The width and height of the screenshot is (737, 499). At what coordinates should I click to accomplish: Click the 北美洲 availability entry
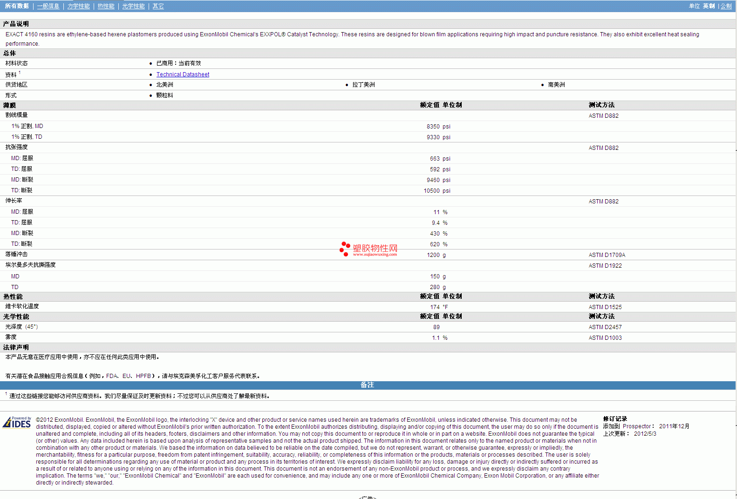tap(164, 85)
